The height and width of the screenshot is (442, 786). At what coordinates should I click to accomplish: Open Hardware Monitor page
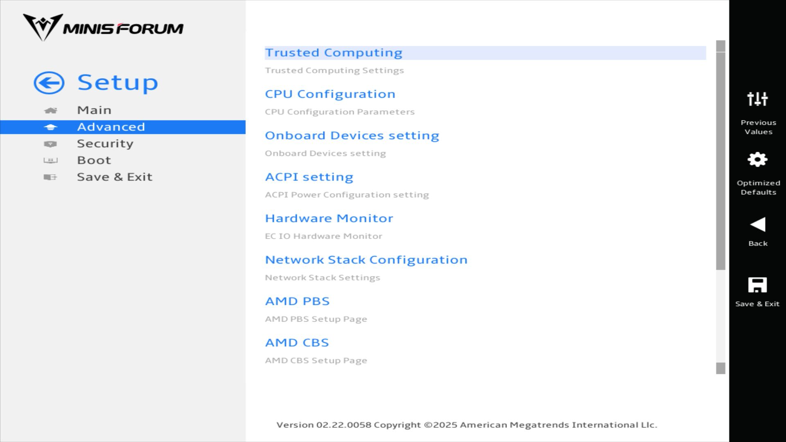pyautogui.click(x=329, y=219)
